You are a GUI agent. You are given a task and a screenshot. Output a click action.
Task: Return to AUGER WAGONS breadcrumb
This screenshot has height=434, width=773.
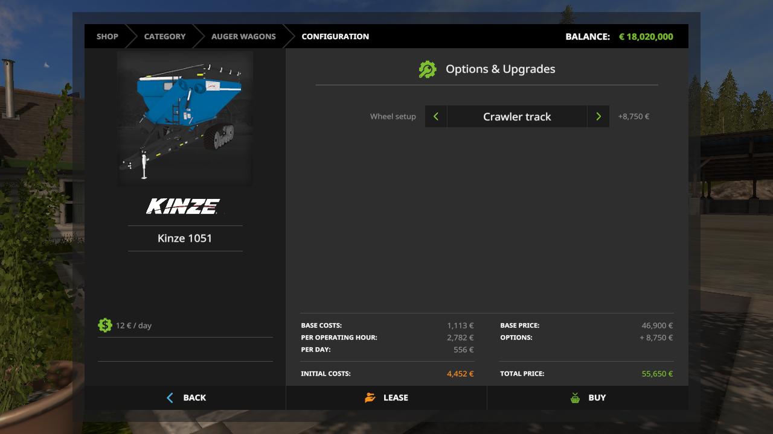point(243,36)
